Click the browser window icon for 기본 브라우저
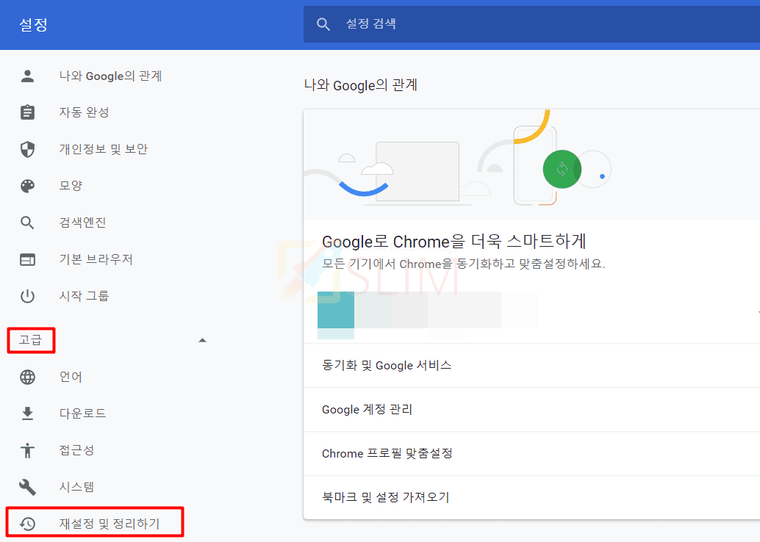 pyautogui.click(x=28, y=260)
